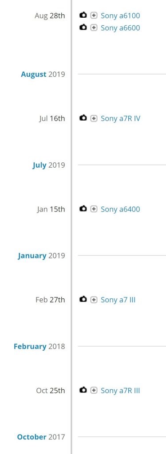Click the camera icon beside Sony a6600

(83, 27)
